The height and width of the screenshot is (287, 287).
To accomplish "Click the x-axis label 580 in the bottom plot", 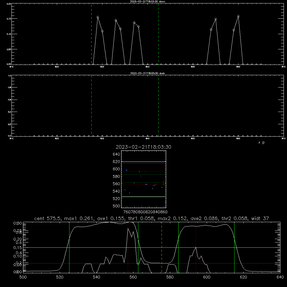I will (170, 277).
